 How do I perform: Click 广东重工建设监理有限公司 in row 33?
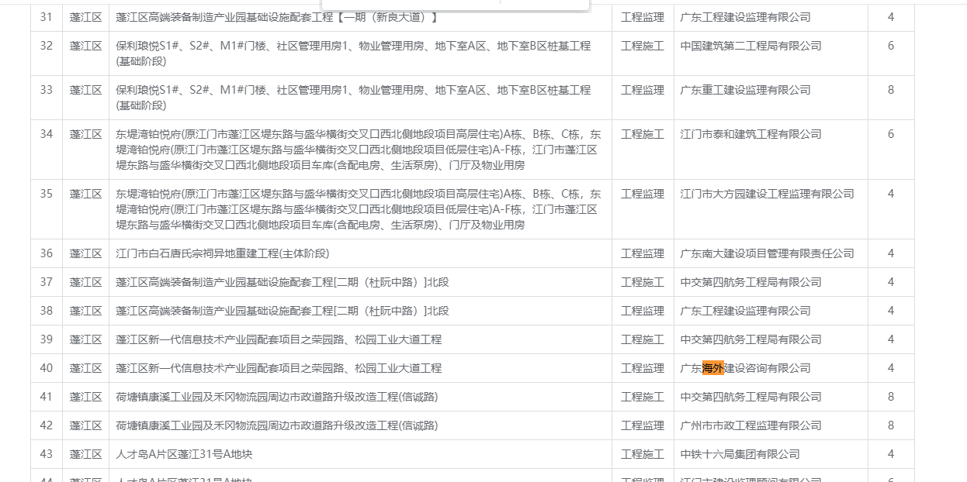tap(745, 90)
